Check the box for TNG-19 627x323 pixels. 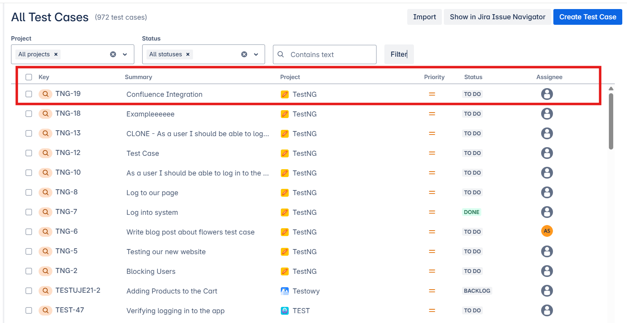tap(29, 94)
